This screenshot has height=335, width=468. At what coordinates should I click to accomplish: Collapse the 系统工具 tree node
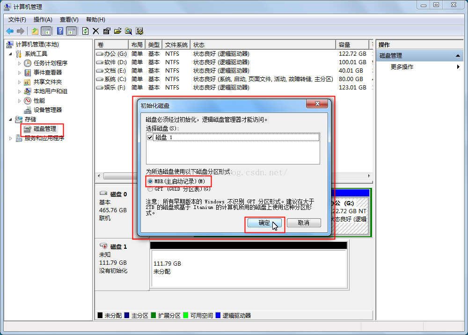pyautogui.click(x=11, y=54)
